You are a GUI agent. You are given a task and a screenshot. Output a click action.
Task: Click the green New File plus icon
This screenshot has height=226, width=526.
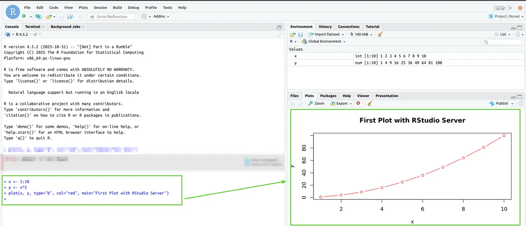(24, 16)
